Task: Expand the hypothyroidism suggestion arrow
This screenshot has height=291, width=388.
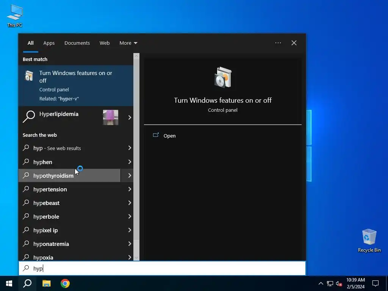Action: (130, 175)
